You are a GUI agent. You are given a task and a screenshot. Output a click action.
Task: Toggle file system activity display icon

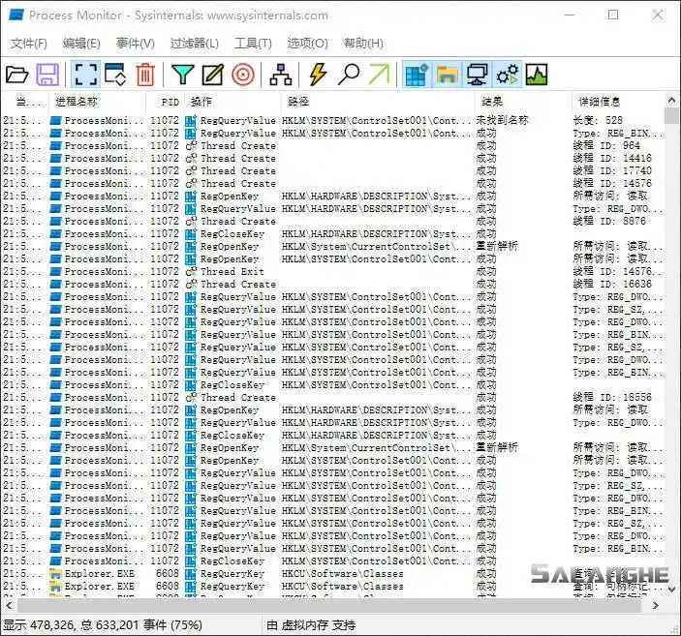447,75
